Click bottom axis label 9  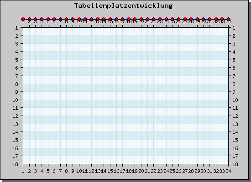click(73, 171)
